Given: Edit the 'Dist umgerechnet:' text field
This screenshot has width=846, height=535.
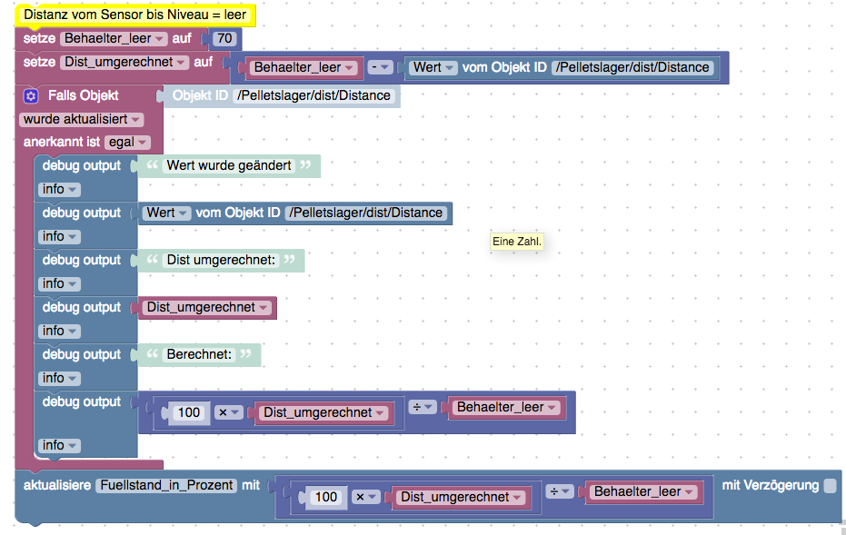Looking at the screenshot, I should click(221, 260).
